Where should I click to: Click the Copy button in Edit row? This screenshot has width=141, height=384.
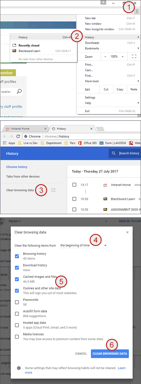(x=120, y=89)
